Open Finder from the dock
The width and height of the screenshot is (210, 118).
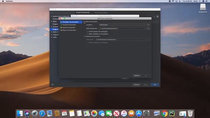tap(20, 113)
